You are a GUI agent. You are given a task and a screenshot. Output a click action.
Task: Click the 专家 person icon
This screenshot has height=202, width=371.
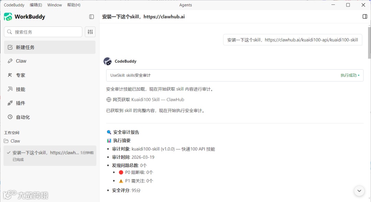coord(10,75)
